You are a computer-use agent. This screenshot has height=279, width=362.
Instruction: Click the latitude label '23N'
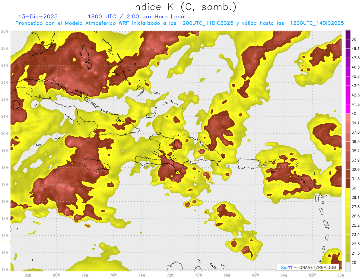[x=4, y=82]
